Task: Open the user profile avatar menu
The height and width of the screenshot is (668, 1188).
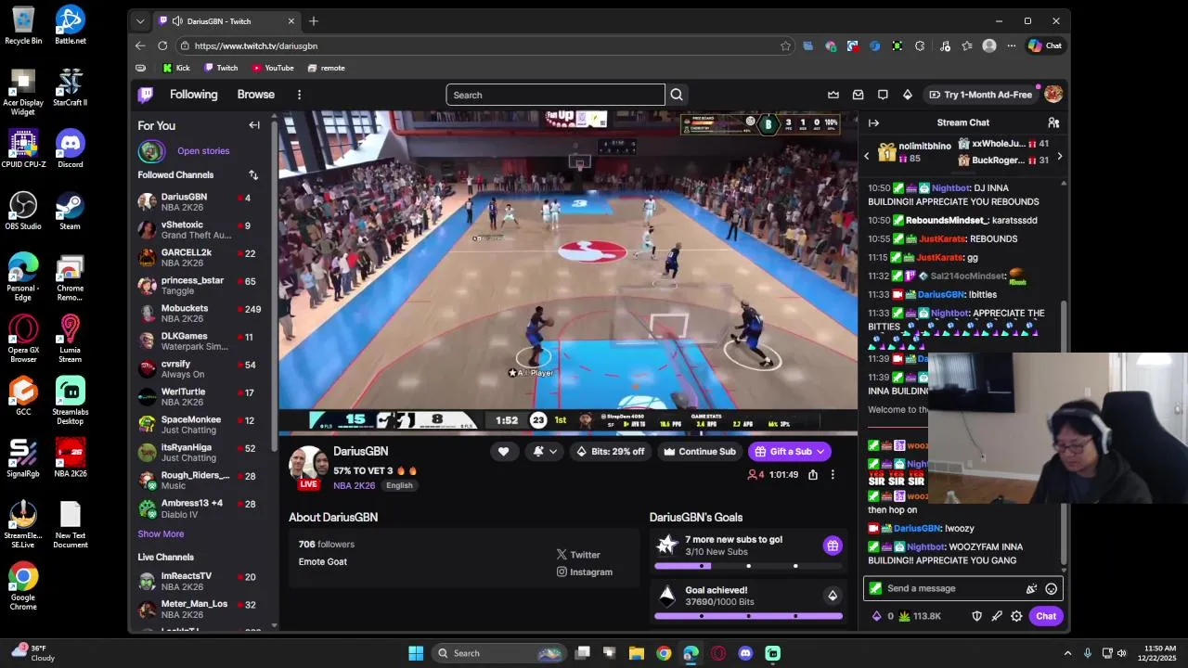Action: 1053,95
